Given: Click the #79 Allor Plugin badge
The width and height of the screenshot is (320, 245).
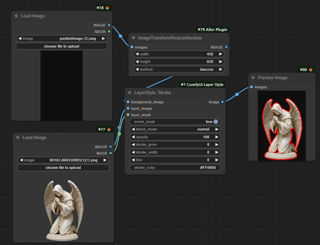Looking at the screenshot, I should (x=212, y=30).
